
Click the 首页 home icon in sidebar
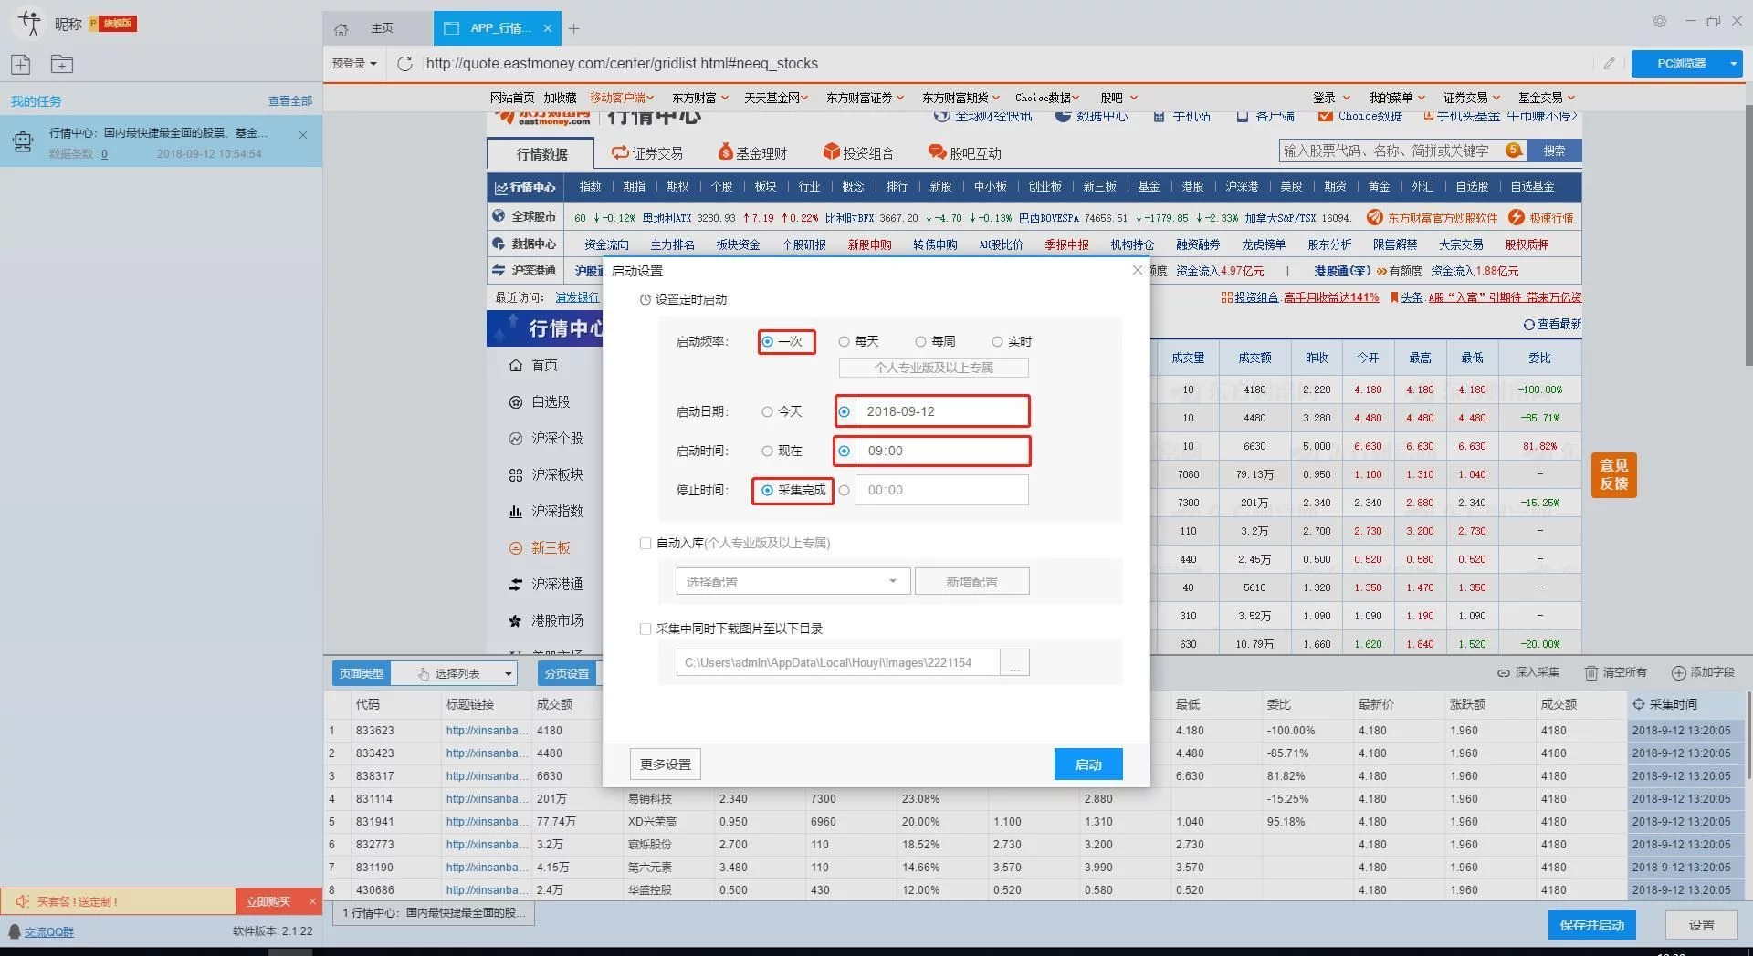tap(516, 365)
